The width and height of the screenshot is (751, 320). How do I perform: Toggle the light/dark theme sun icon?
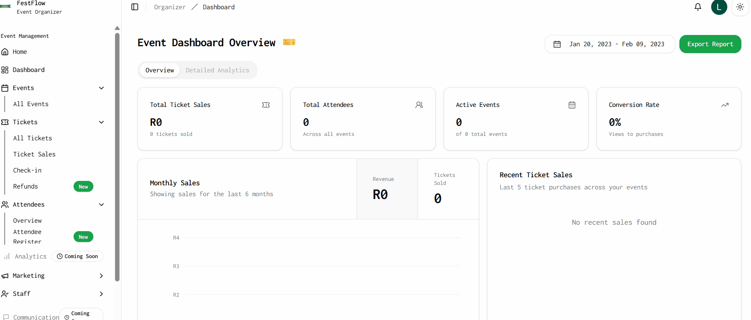(740, 7)
